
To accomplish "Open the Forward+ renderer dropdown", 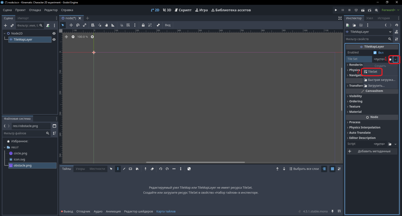I will [390, 10].
